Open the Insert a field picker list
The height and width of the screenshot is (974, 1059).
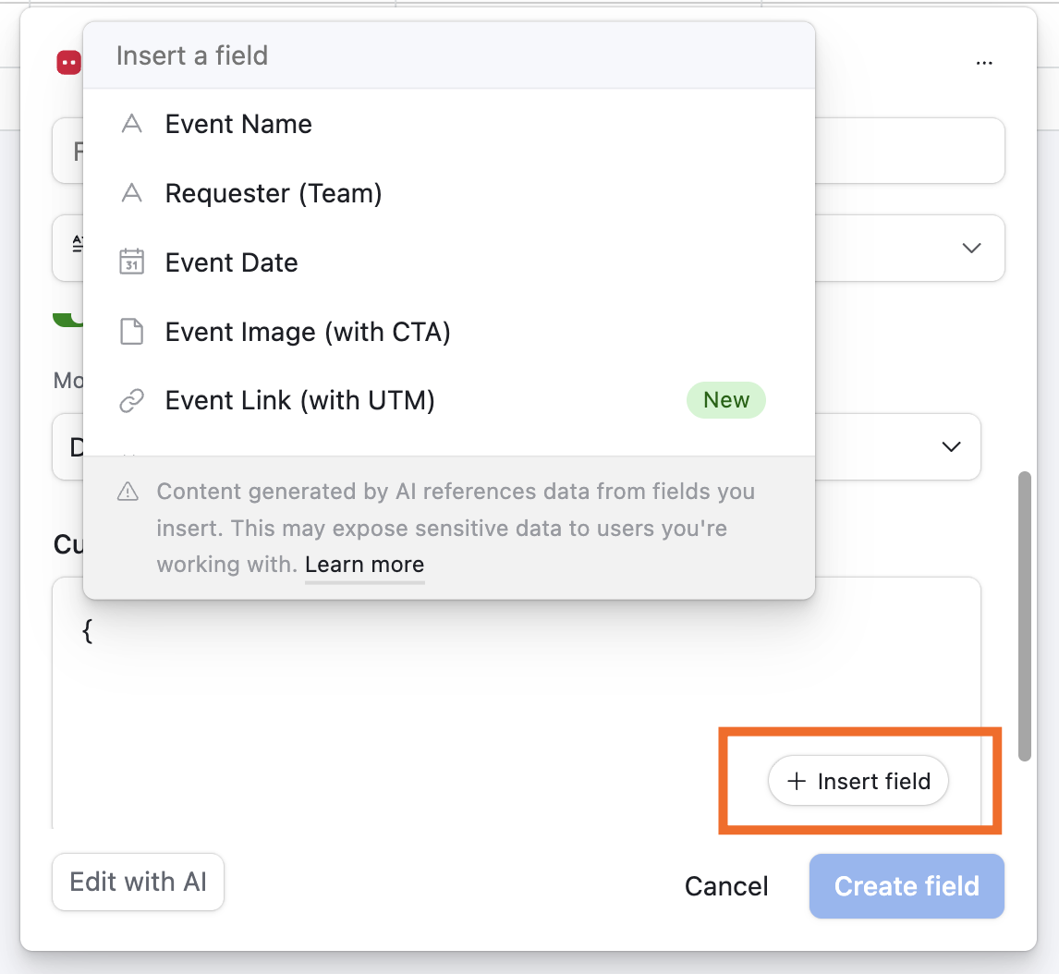[x=192, y=55]
